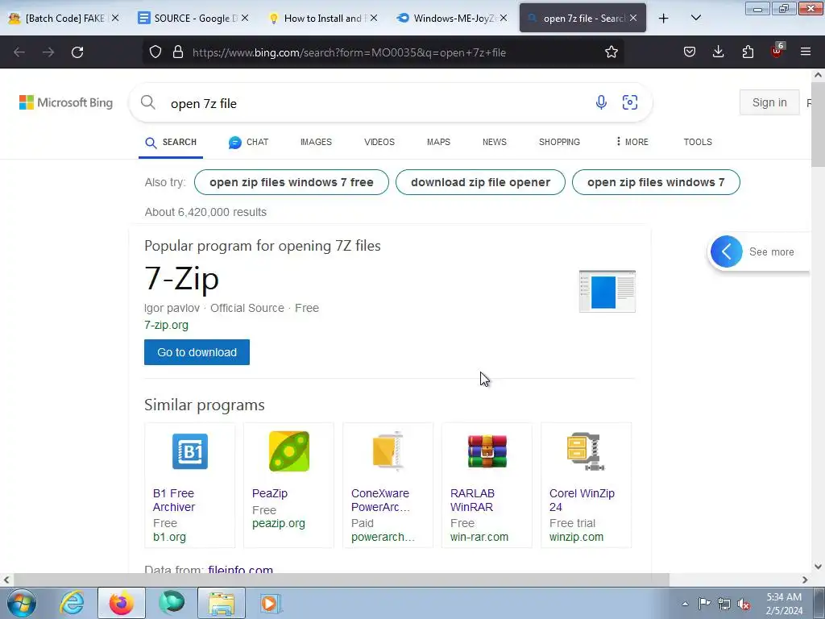Select the SHOPPING search tab
The width and height of the screenshot is (825, 619).
click(x=559, y=142)
